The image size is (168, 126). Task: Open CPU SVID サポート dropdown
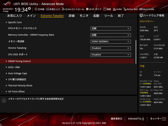point(111,55)
